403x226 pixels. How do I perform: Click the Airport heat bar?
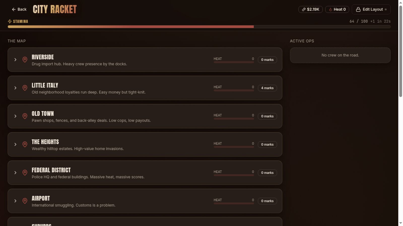(x=234, y=203)
